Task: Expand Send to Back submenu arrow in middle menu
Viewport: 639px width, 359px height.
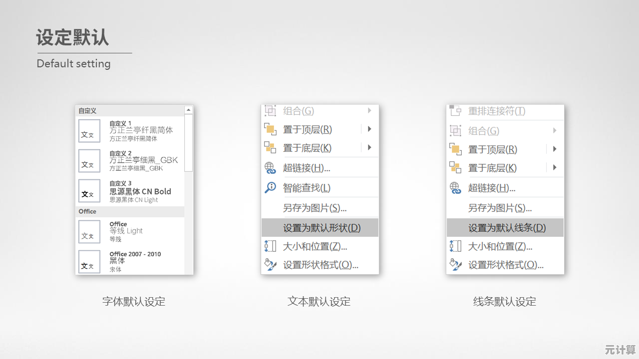Action: (x=369, y=148)
